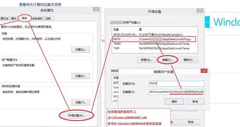Switch to the 高级 tab
The image size is (240, 127).
(24, 18)
